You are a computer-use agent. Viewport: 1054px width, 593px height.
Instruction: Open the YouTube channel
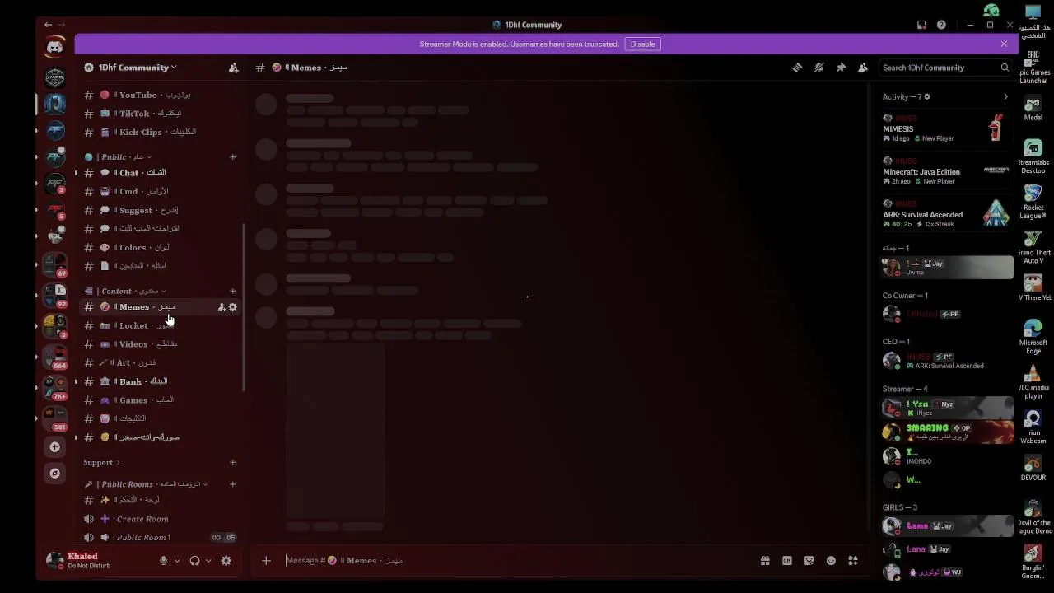click(x=160, y=95)
